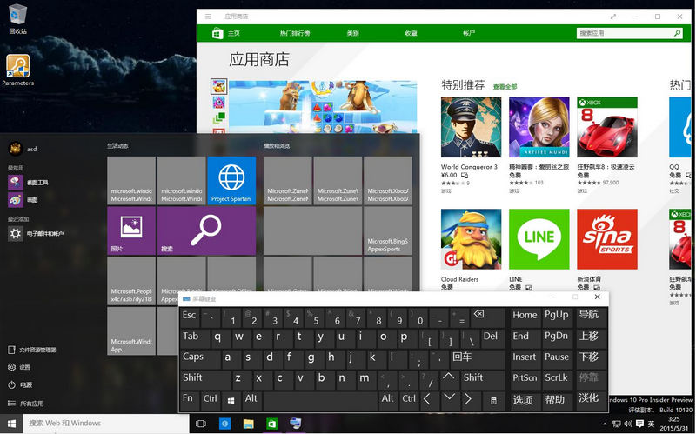Screen dimensions: 696x434
Task: Expand 所有应用 in the Start menu
Action: (26, 404)
